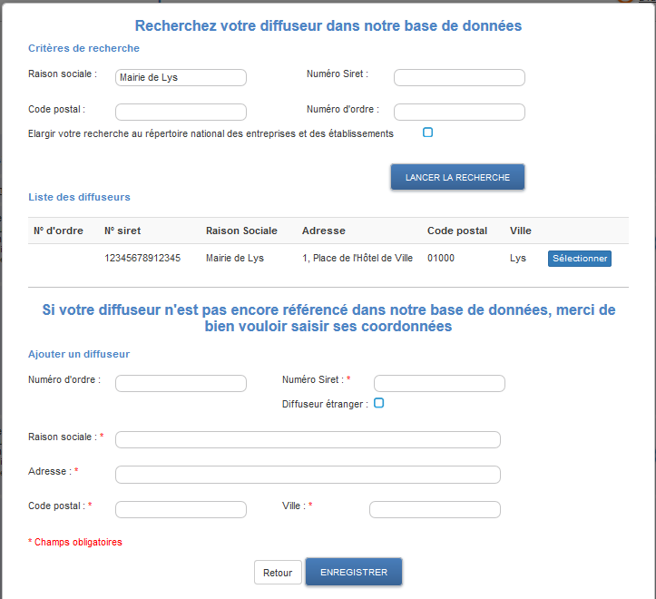Click the ENREGISTRER button

coord(354,572)
